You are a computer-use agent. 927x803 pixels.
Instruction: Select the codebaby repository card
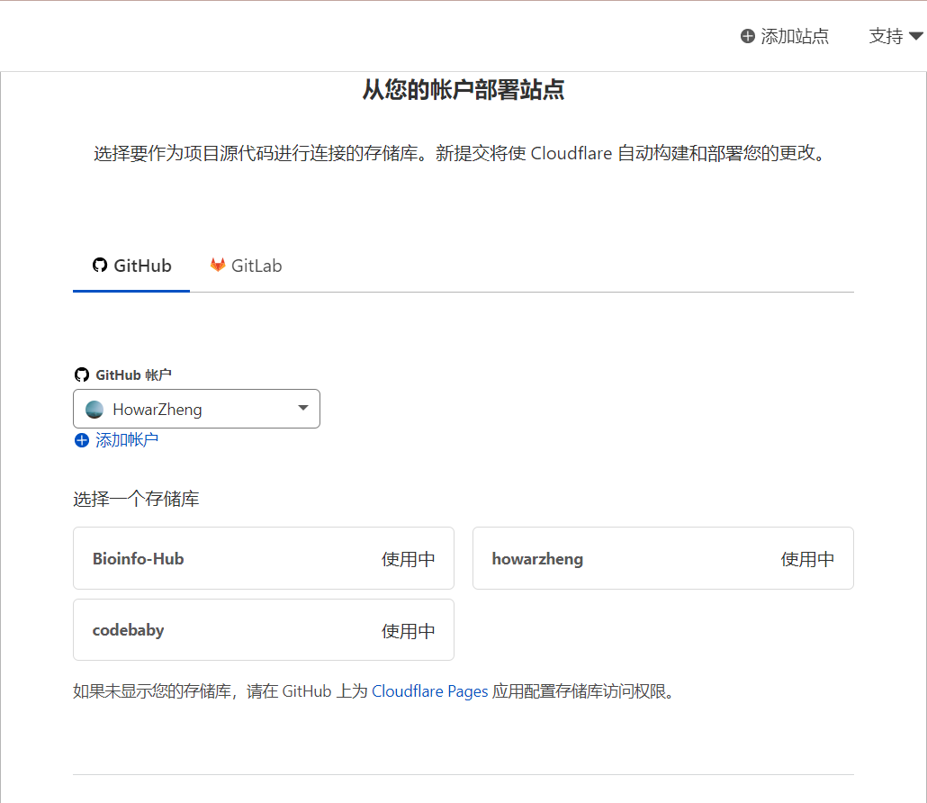tap(264, 630)
